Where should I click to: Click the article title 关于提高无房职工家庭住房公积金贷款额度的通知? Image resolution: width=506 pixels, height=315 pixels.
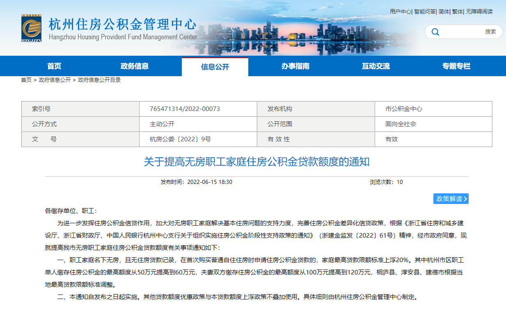tap(256, 162)
